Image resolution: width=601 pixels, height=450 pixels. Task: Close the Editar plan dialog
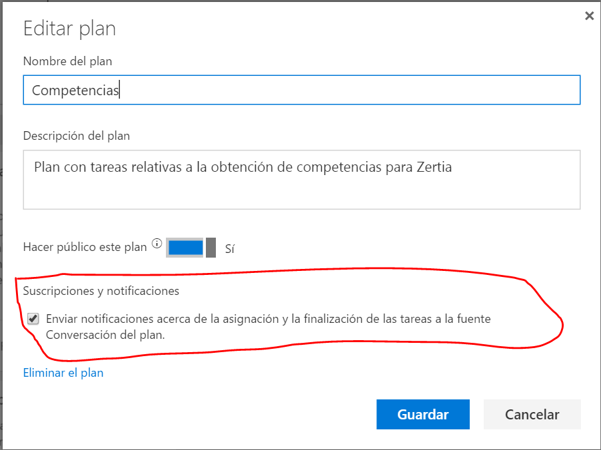pyautogui.click(x=589, y=17)
